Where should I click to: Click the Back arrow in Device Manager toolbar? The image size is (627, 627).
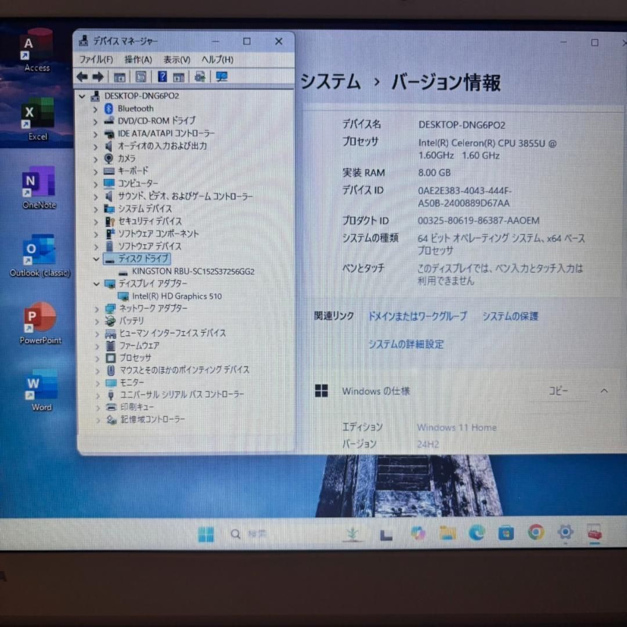pos(82,77)
